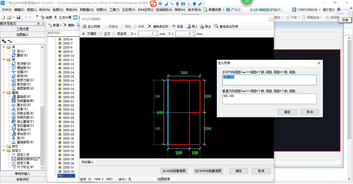Open the 钢筋量(Q) menu

coord(87,10)
